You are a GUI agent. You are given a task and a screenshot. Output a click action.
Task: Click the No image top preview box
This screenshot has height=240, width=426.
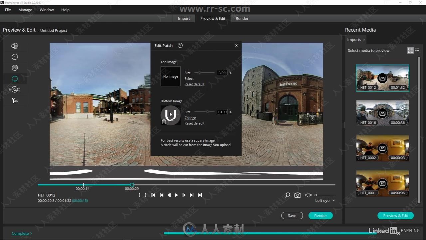pos(171,76)
